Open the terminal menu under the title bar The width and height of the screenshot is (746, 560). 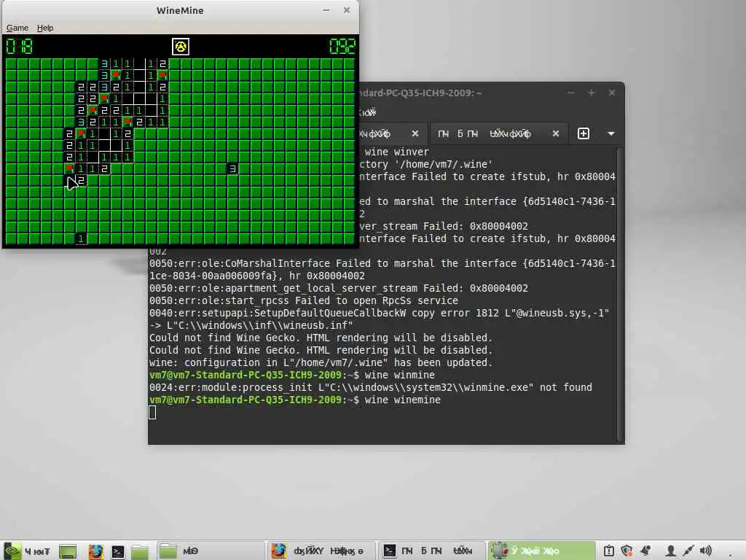pyautogui.click(x=367, y=113)
